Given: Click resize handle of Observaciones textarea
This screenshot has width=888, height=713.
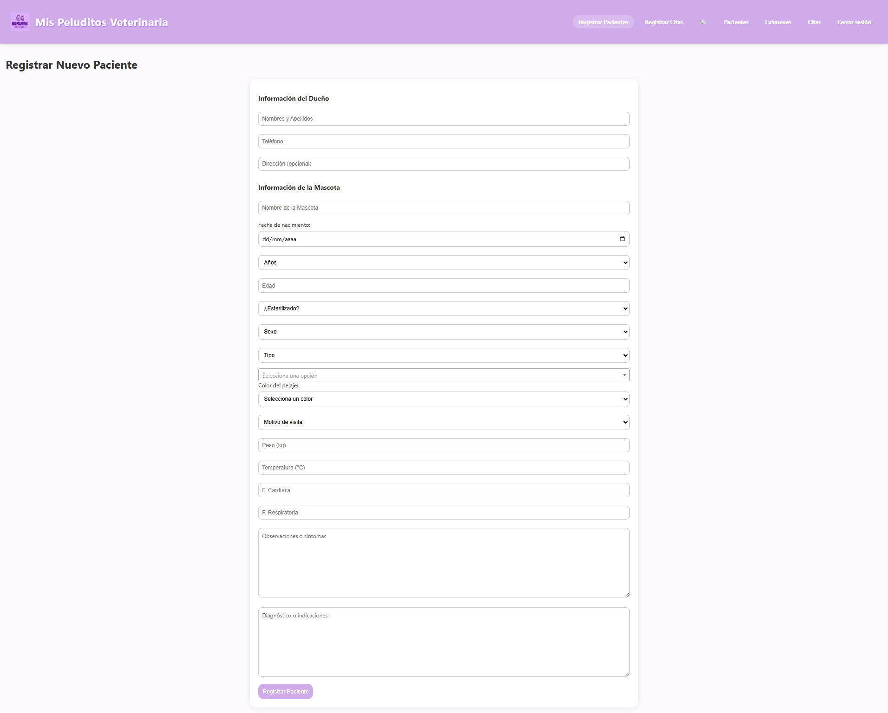Looking at the screenshot, I should 627,595.
